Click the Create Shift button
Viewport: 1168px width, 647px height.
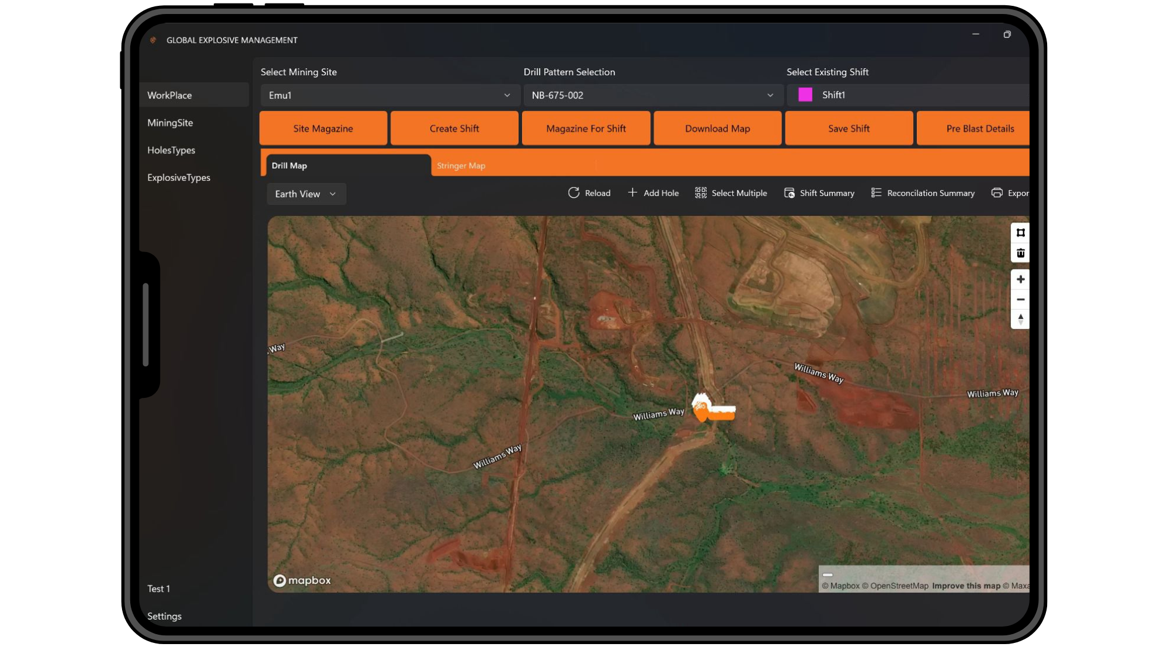point(454,128)
